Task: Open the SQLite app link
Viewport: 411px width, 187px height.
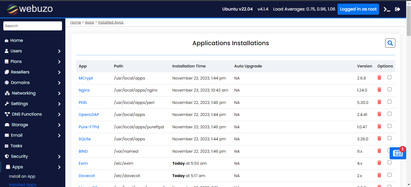Action: [x=85, y=139]
